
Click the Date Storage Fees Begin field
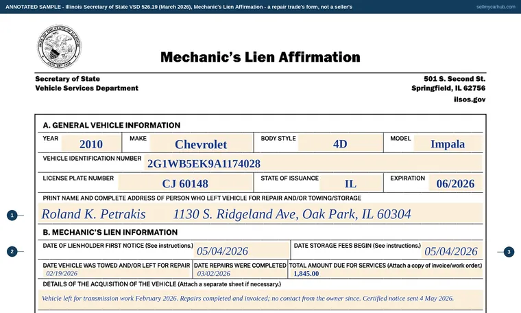pyautogui.click(x=452, y=251)
